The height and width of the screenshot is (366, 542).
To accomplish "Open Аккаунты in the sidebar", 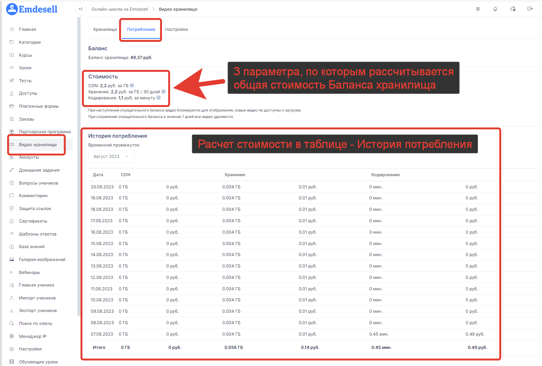I will tap(29, 158).
